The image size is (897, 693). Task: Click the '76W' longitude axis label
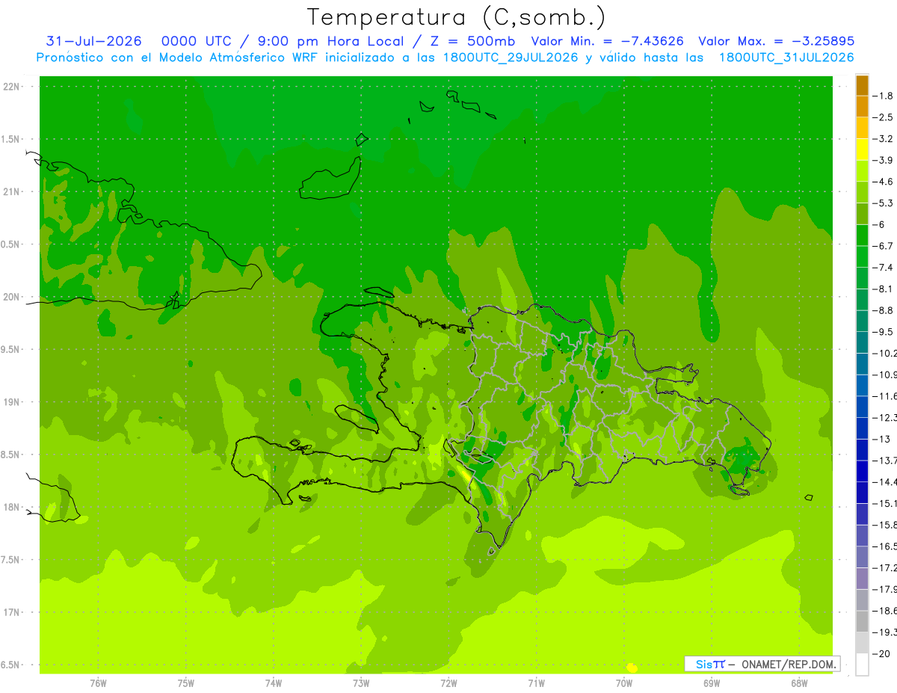click(98, 683)
